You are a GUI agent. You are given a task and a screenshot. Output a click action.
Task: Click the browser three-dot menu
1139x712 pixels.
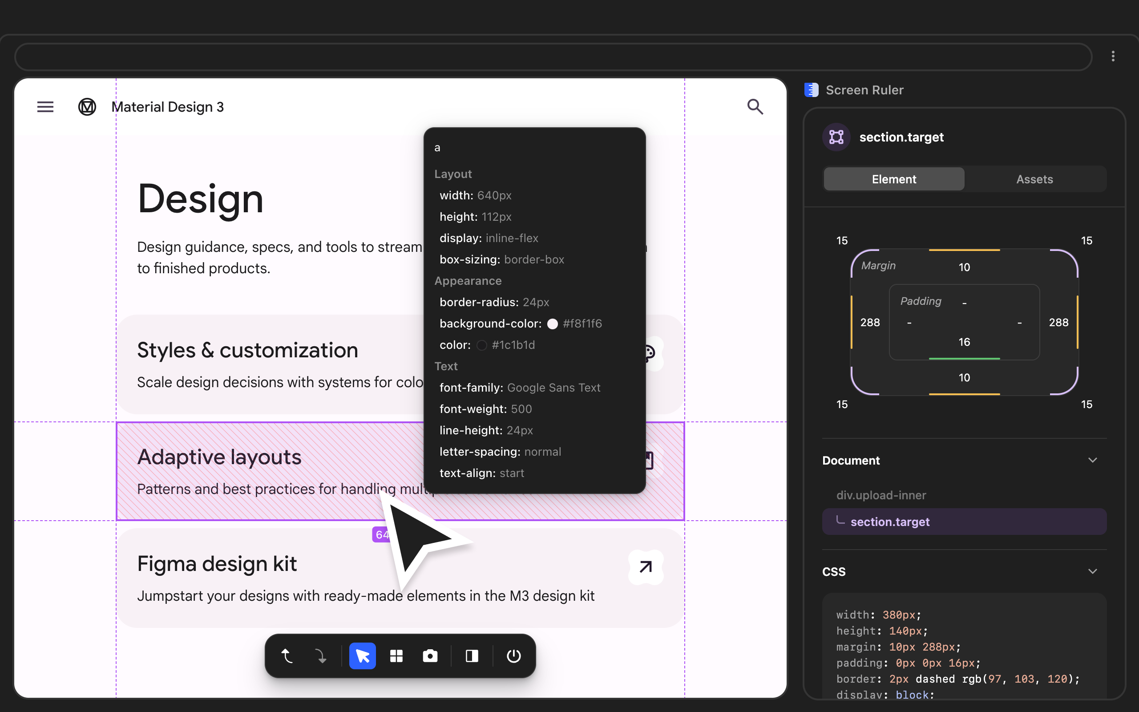point(1113,57)
